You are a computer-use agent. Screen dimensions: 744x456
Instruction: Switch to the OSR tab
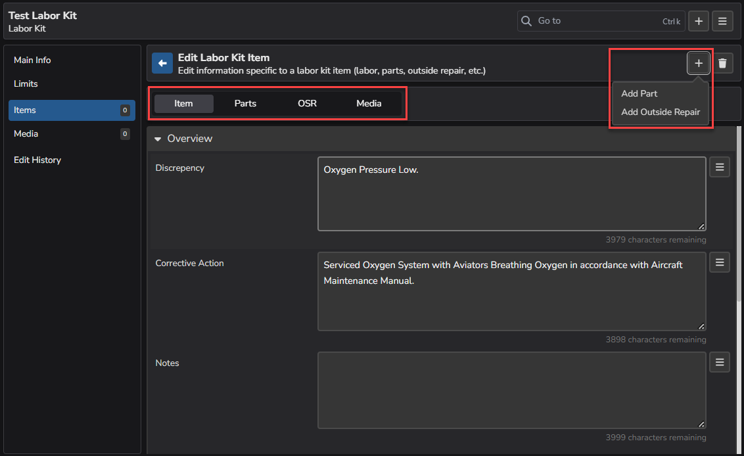307,103
